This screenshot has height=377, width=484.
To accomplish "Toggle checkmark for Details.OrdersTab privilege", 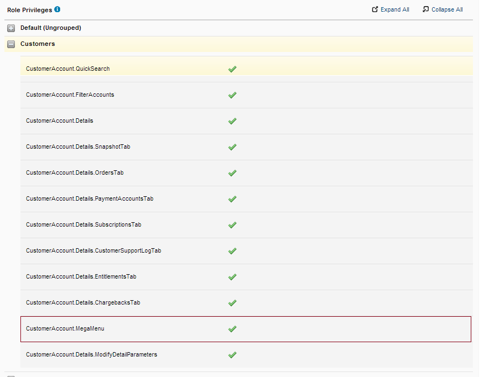I will click(232, 173).
